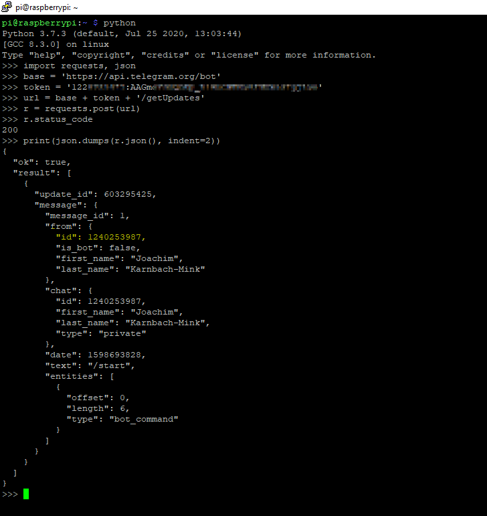Click the '"length": 6' line

point(98,408)
